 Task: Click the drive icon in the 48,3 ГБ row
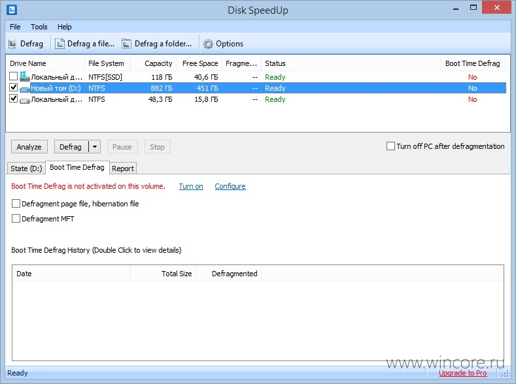point(24,100)
